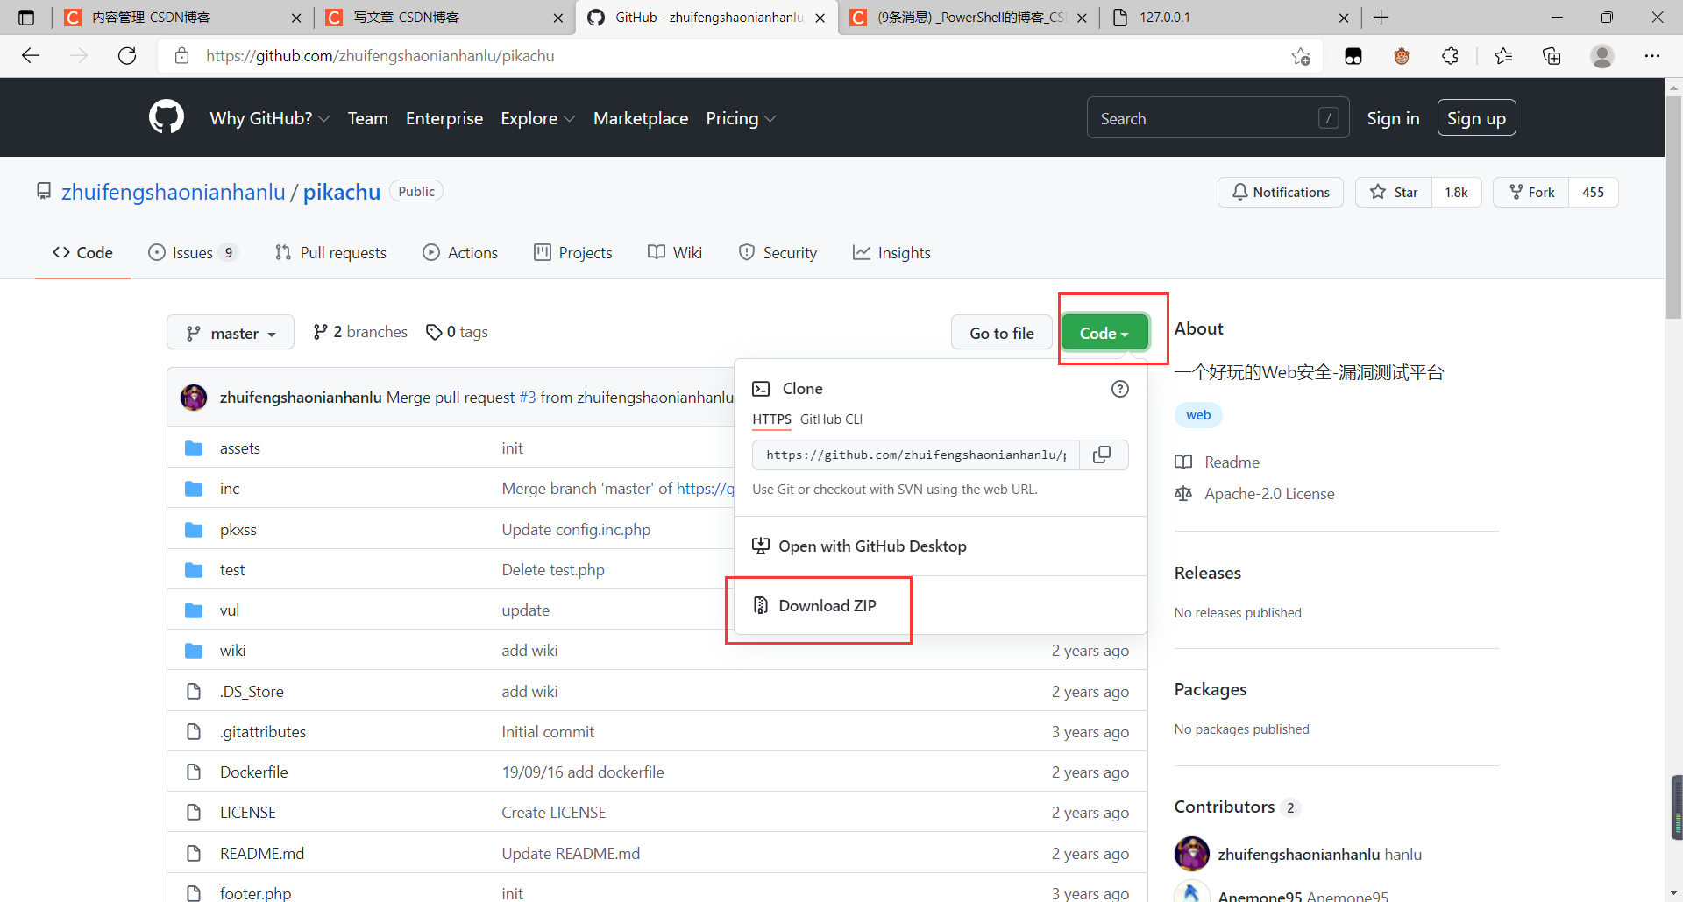Click the contributor zhuifengshaonianhanlu avatar

pos(1191,854)
